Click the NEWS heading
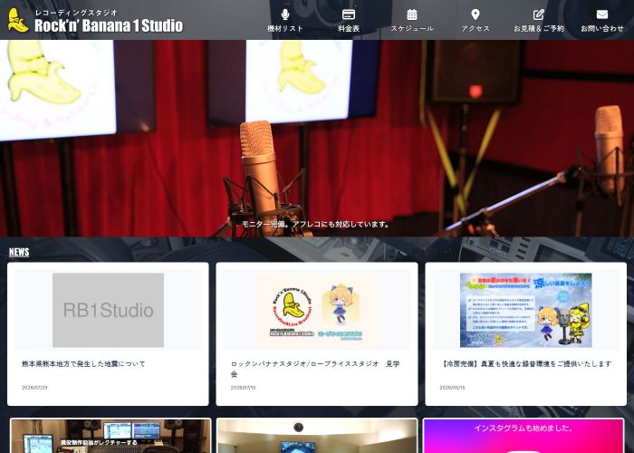Viewport: 634px width, 453px height. (19, 252)
